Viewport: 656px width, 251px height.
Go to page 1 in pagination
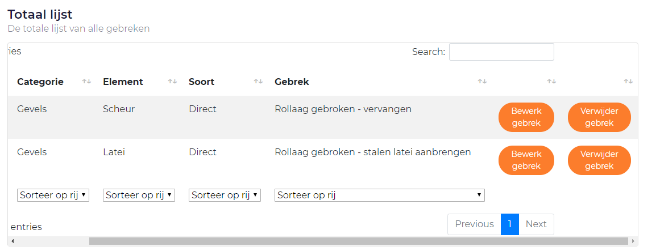[510, 224]
